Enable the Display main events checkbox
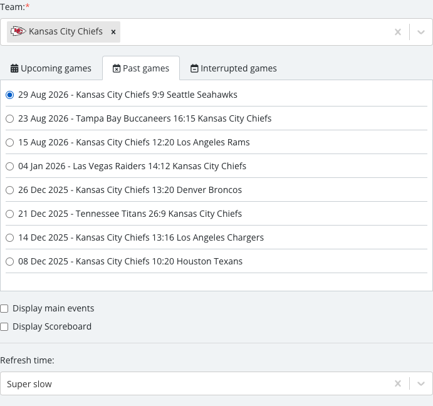The height and width of the screenshot is (406, 433). point(4,308)
